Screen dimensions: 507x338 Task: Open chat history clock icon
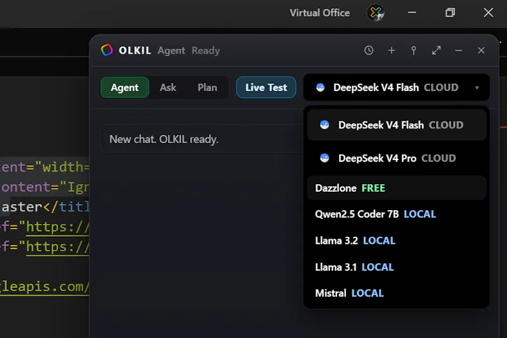click(x=369, y=51)
